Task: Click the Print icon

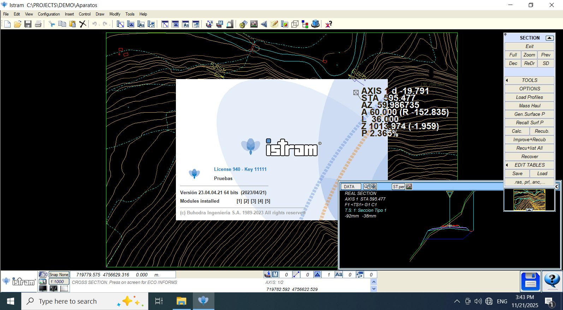Action: (x=38, y=24)
